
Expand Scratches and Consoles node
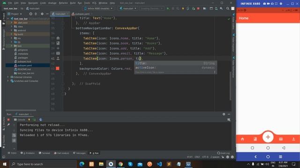click(x=8, y=81)
